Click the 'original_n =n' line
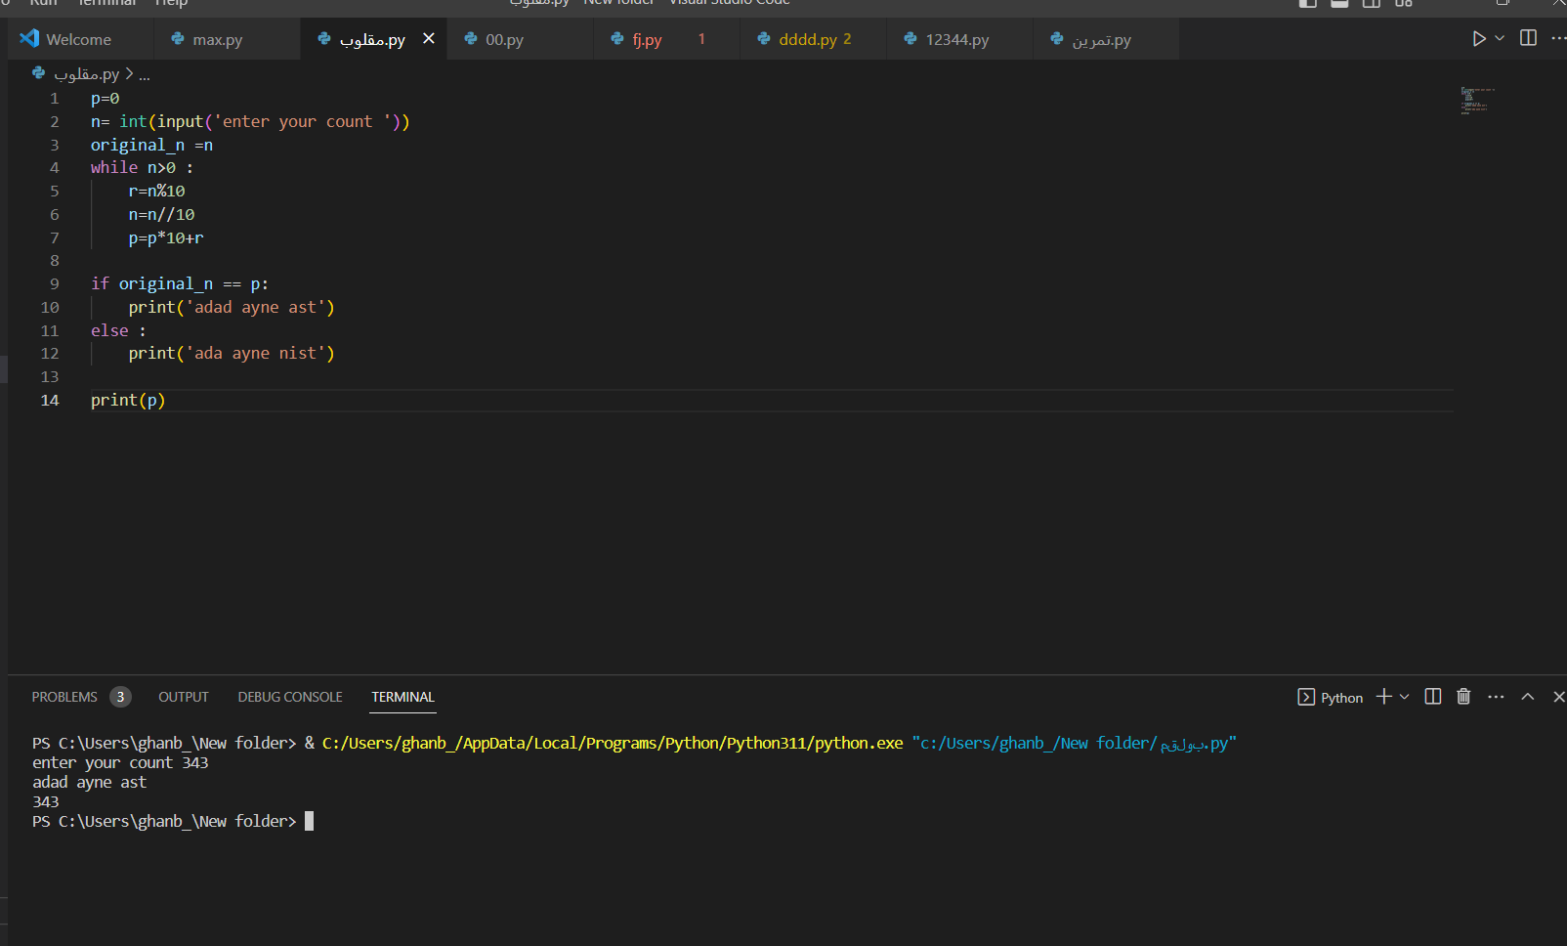This screenshot has width=1567, height=946. click(x=151, y=146)
